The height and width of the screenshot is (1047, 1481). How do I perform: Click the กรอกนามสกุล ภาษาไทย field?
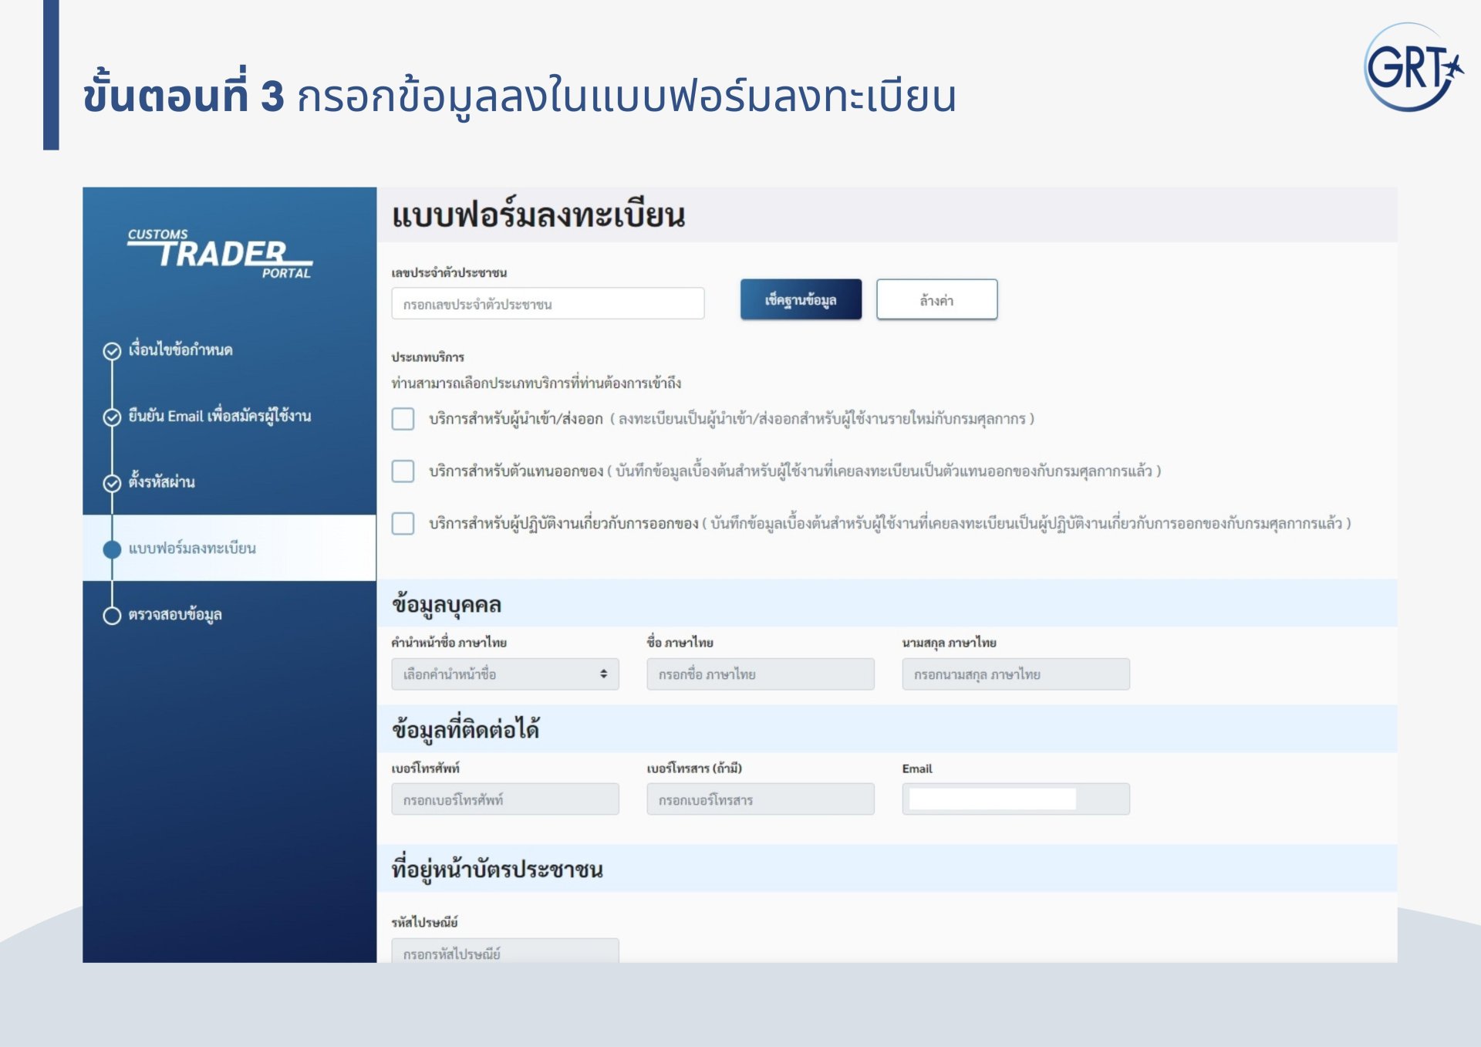1015,674
